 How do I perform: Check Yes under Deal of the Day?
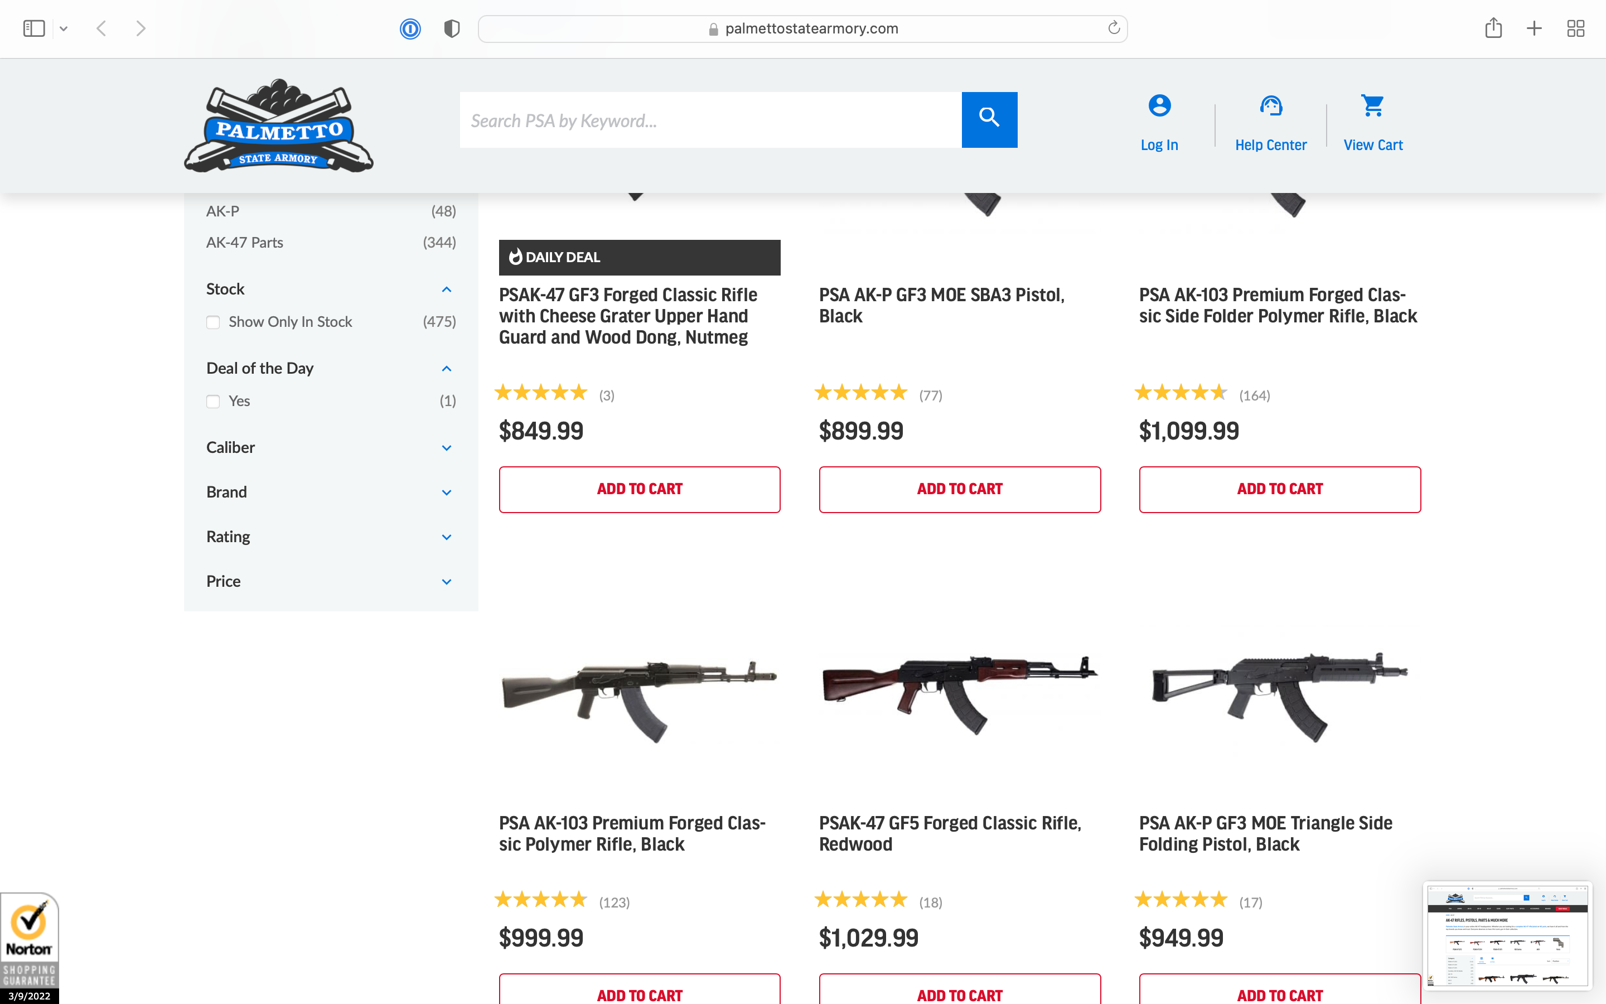click(x=213, y=401)
